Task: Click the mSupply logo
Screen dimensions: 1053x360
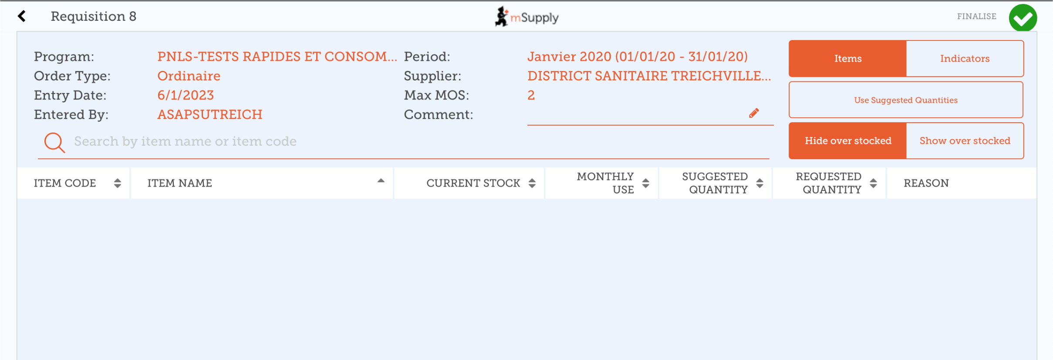Action: [x=527, y=17]
